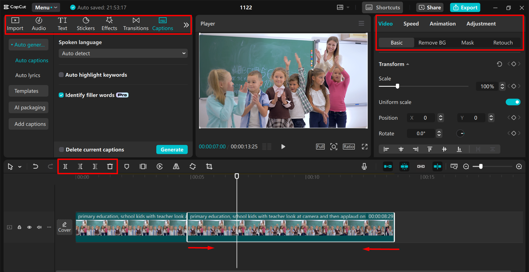
Task: Uncheck Identify filler words
Action: [x=61, y=95]
